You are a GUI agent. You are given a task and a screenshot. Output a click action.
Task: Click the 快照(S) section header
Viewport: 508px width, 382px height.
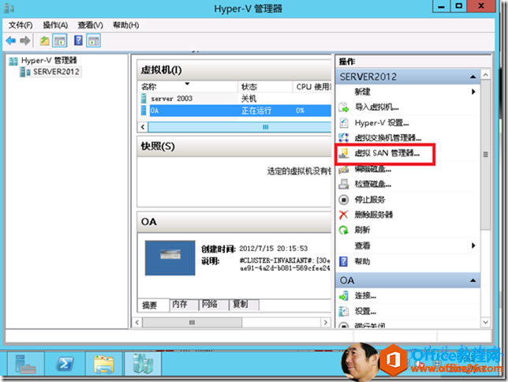click(234, 146)
